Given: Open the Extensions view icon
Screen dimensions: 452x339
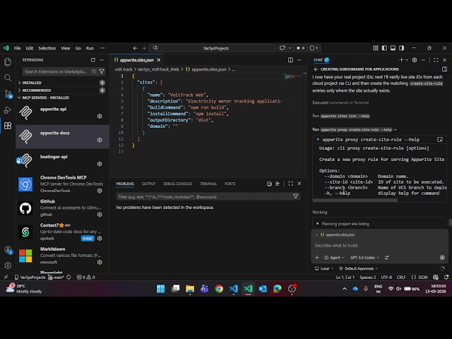Looking at the screenshot, I should point(8,126).
